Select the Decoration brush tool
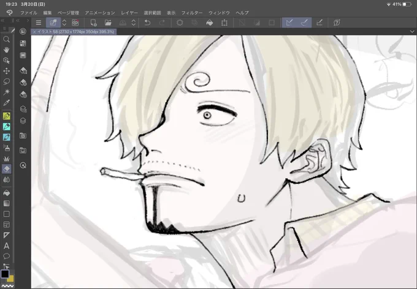Image resolution: width=417 pixels, height=289 pixels. (6, 159)
